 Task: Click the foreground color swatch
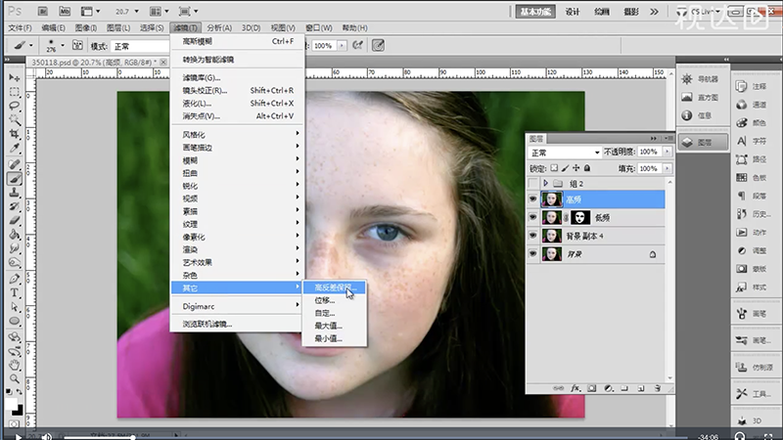click(11, 403)
